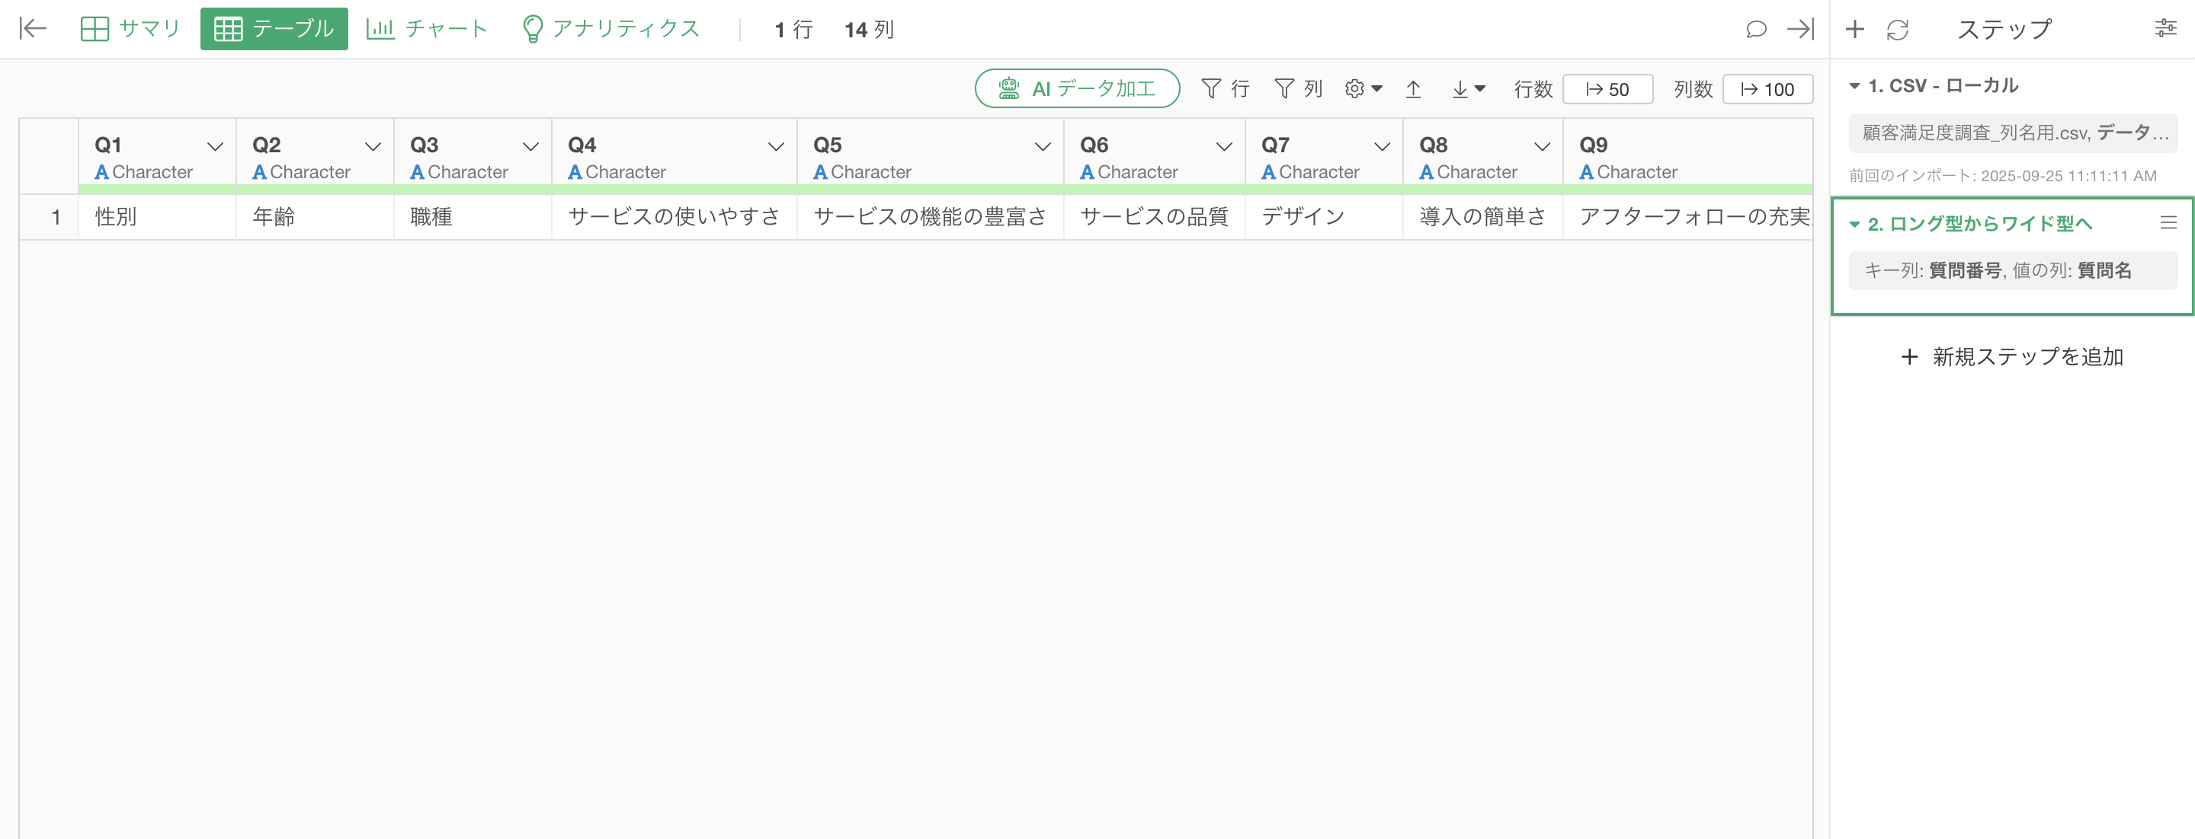Click the collapse-left arrow icon
Viewport: 2195px width, 839px height.
pos(32,29)
